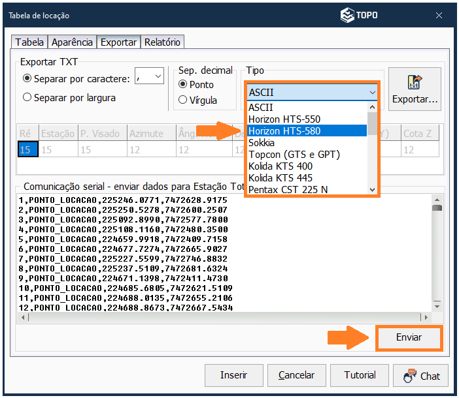Open Chat with the speech bubble icon
The image size is (459, 398).
(420, 375)
